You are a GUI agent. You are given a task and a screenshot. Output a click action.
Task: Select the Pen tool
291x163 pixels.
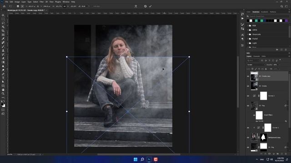point(3,74)
